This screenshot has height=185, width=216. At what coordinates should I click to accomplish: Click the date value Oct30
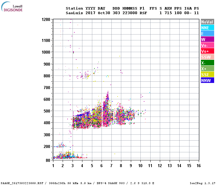coord(104,13)
